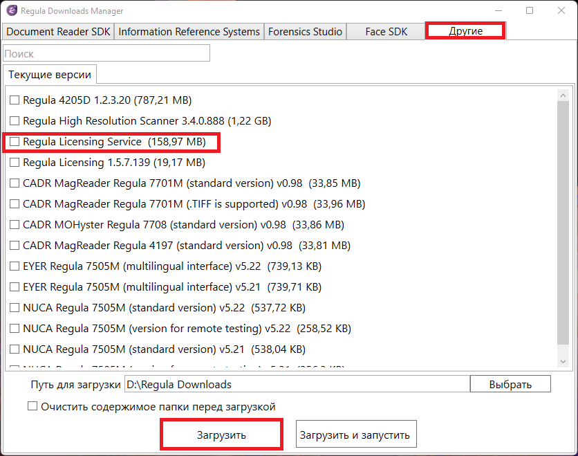Tick CADR MagReader 7701M standard version checkbox

(15, 183)
